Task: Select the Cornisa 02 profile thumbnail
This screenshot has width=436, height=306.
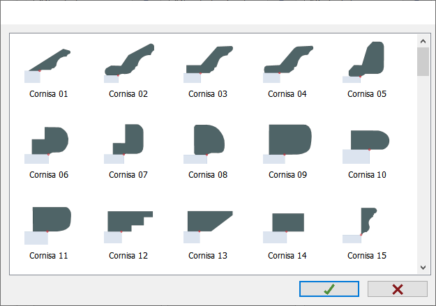Action: tap(129, 63)
